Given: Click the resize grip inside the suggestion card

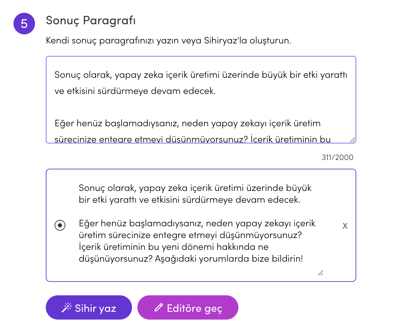Looking at the screenshot, I should click(320, 273).
